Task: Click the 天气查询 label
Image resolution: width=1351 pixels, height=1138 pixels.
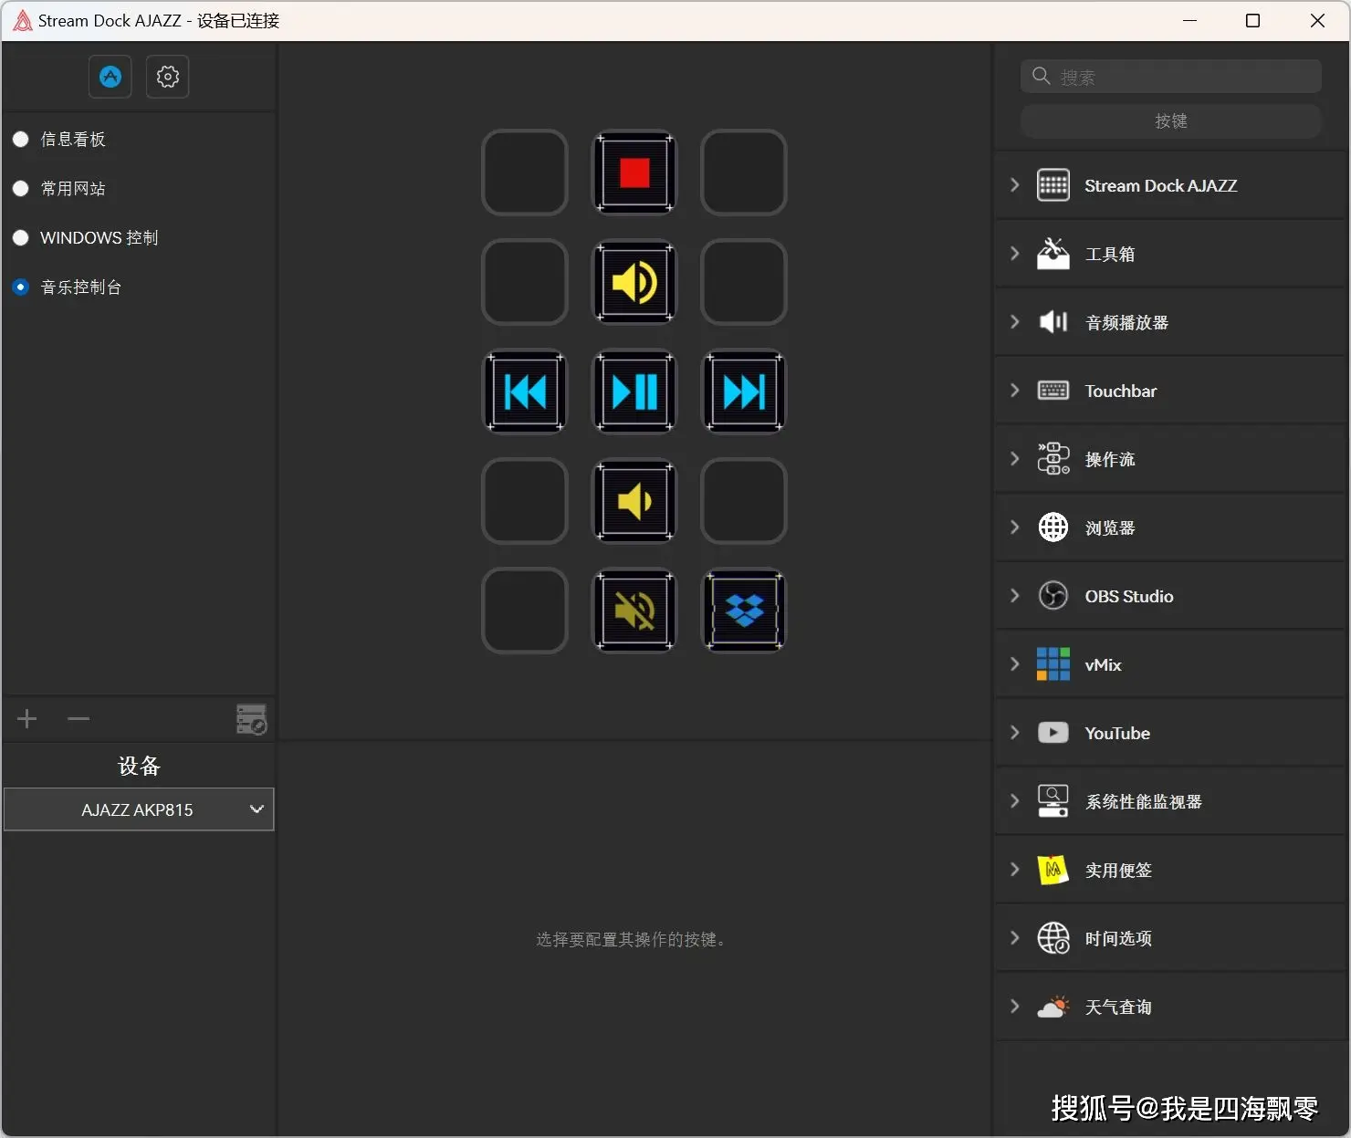Action: (1118, 1007)
